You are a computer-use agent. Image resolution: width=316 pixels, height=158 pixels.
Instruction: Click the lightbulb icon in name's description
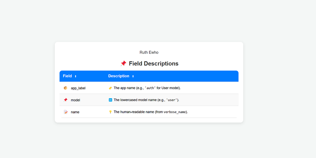point(110,112)
